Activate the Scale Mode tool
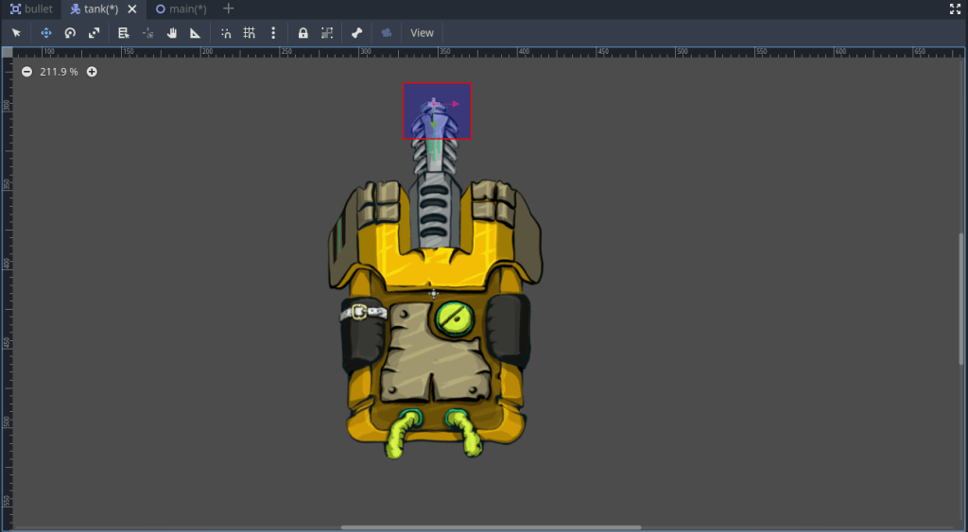Image resolution: width=968 pixels, height=532 pixels. pos(94,33)
